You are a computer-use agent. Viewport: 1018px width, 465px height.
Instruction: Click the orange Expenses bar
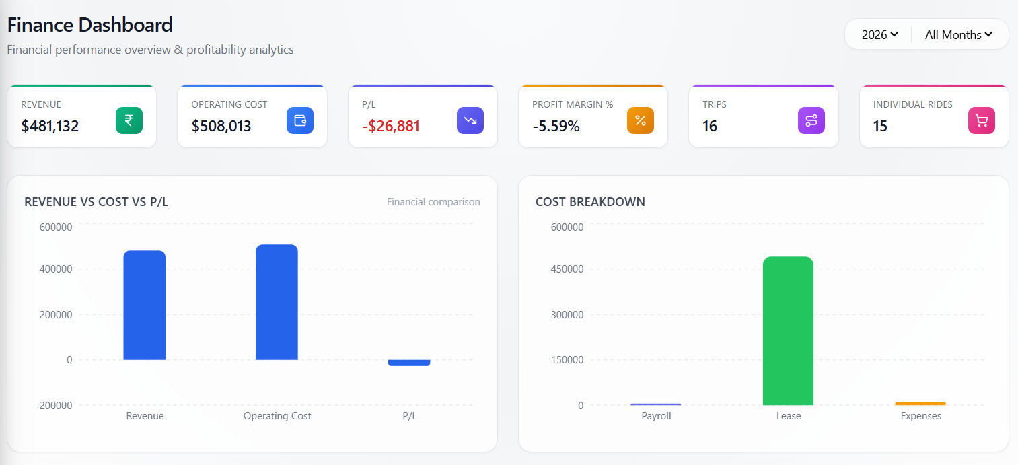click(x=920, y=403)
